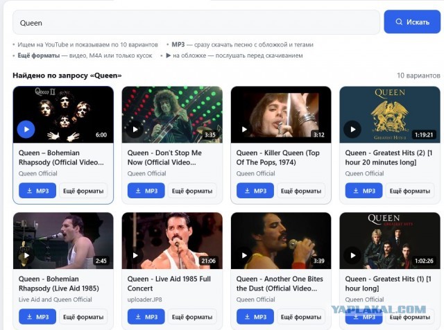Play preview of Live Aid 1985 Full Concert
The height and width of the screenshot is (330, 444).
pyautogui.click(x=135, y=255)
